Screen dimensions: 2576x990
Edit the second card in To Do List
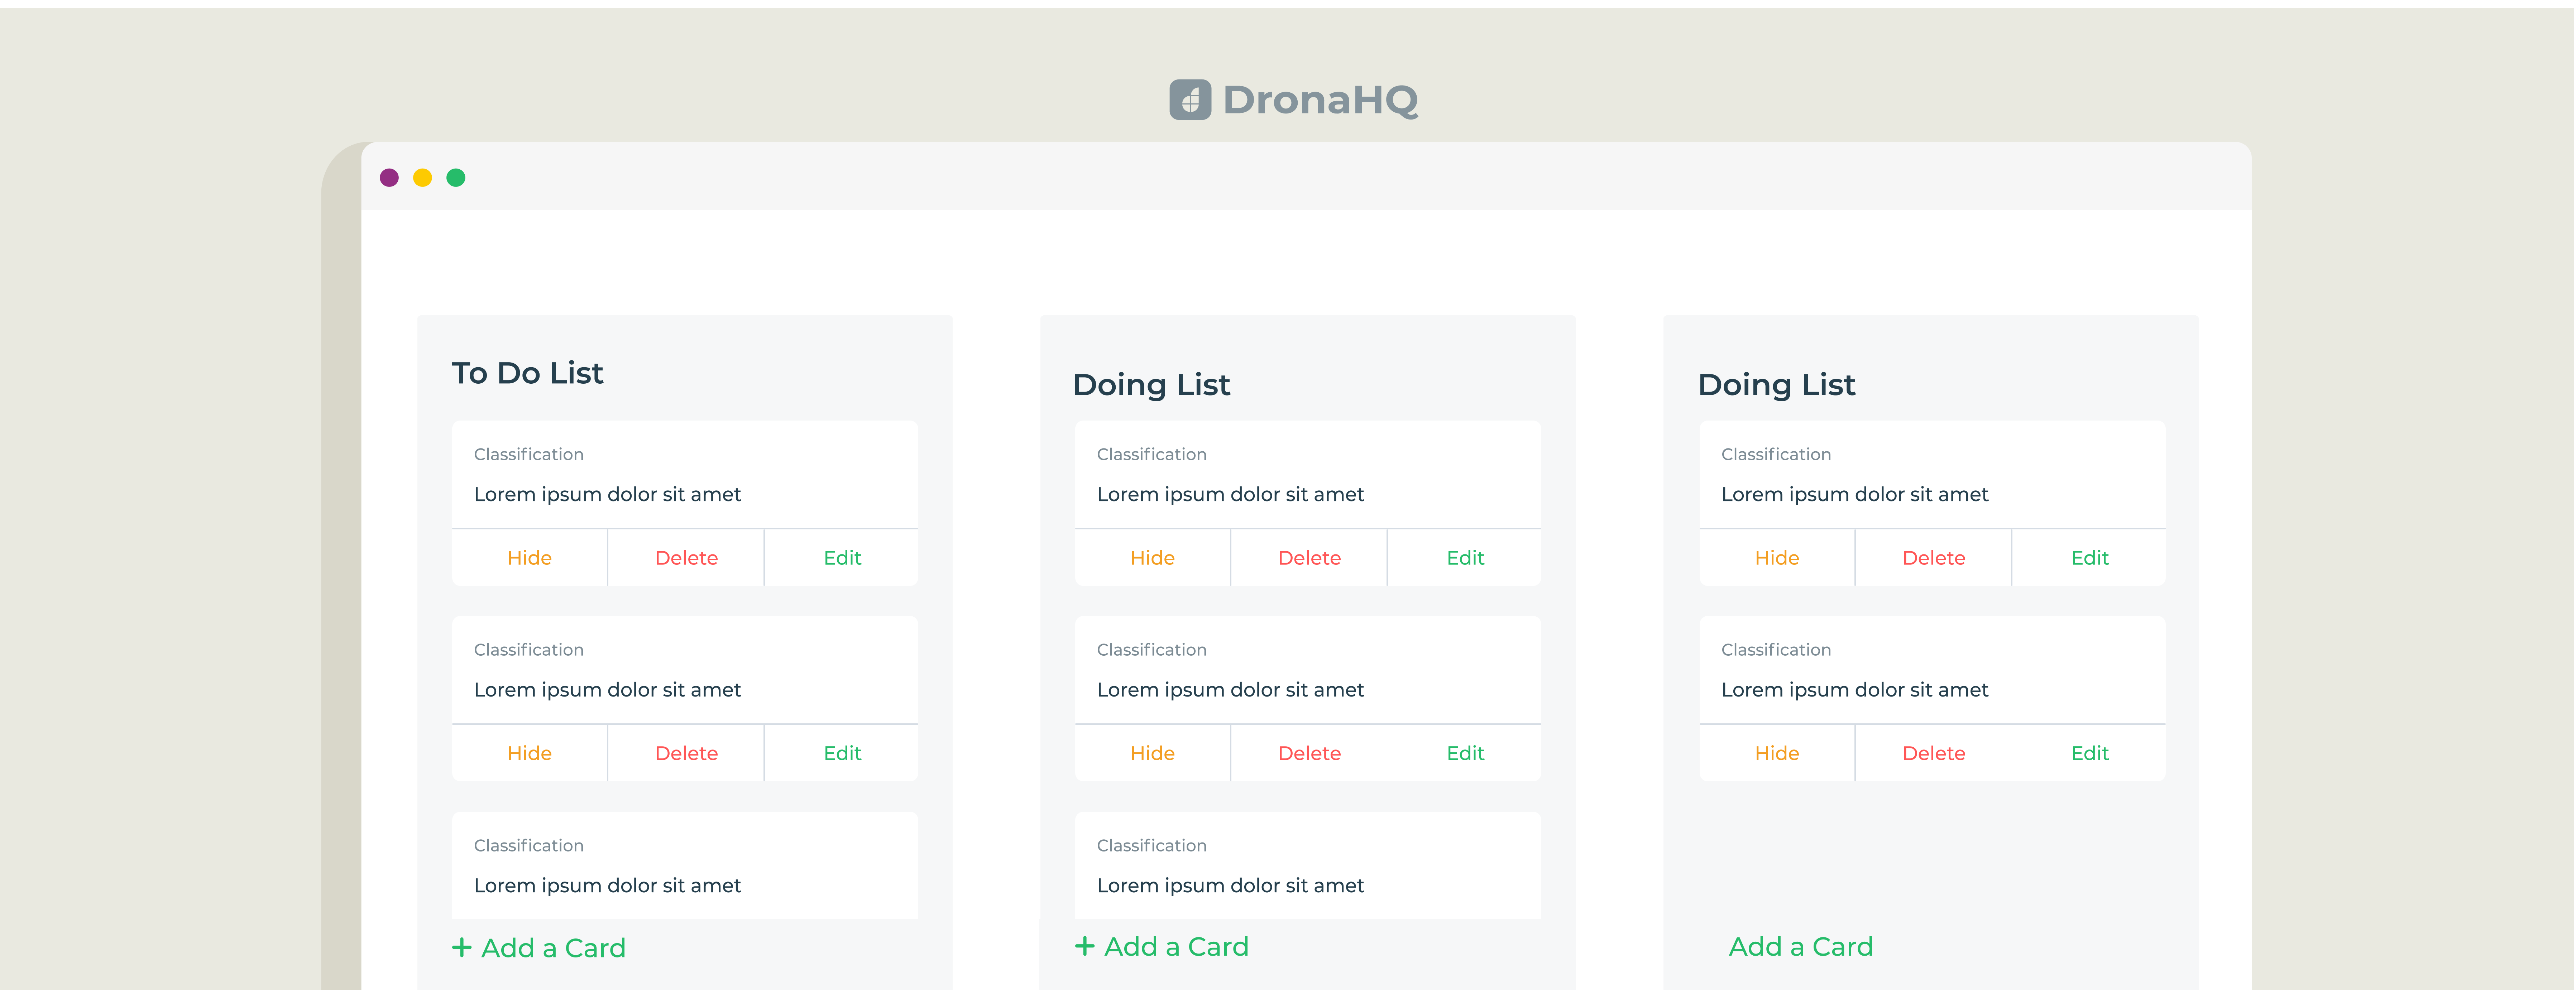[x=842, y=753]
